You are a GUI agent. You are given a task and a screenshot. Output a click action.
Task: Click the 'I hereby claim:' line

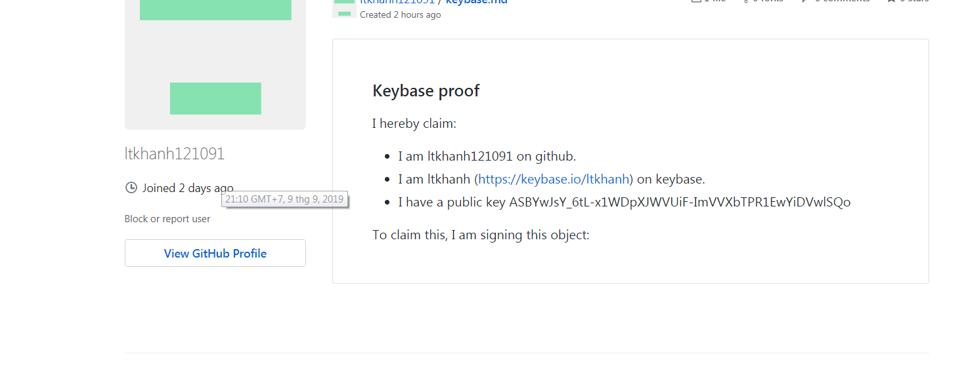coord(414,123)
